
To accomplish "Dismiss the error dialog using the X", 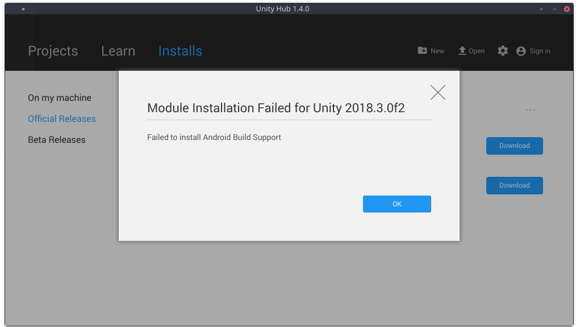I will (x=437, y=92).
